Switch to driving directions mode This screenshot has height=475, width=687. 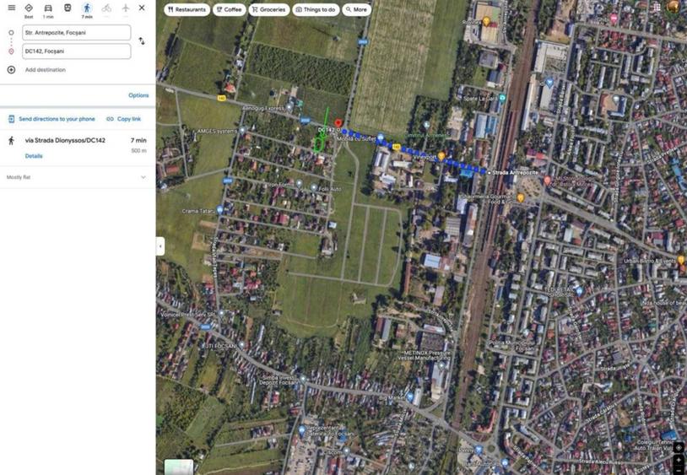[x=48, y=10]
